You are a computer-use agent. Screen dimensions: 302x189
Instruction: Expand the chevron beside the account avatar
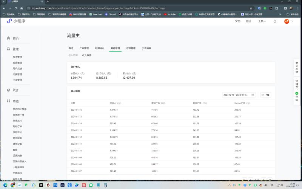tap(292, 21)
